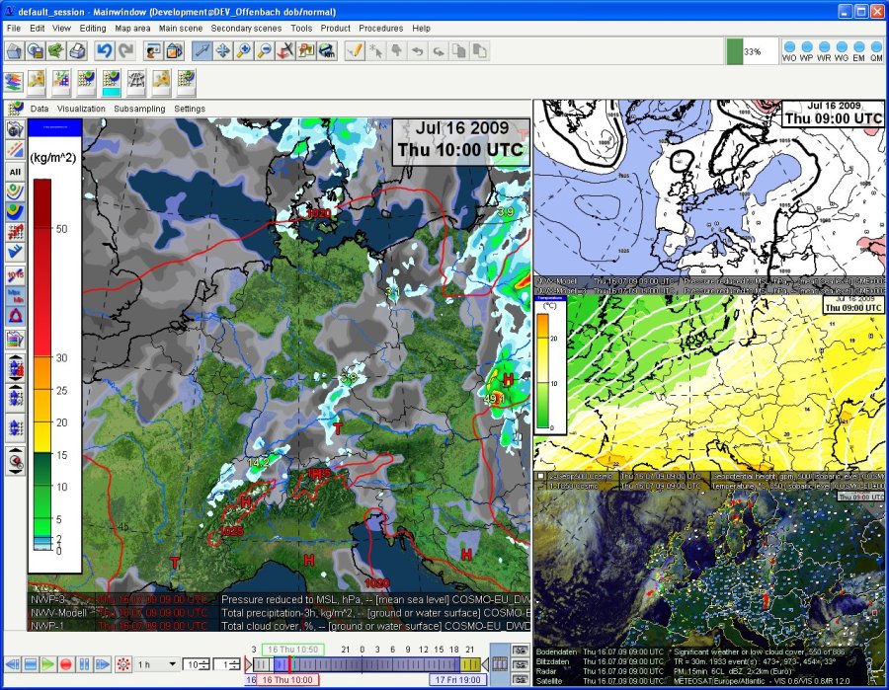The height and width of the screenshot is (690, 889).
Task: Open the Data layer menu
Action: pos(40,109)
